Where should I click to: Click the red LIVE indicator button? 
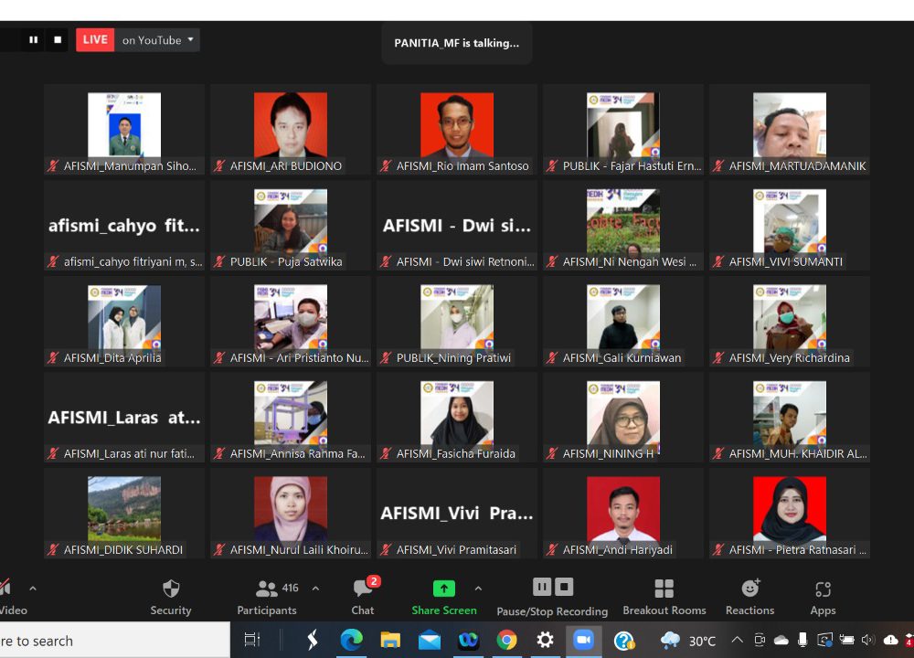[x=95, y=39]
